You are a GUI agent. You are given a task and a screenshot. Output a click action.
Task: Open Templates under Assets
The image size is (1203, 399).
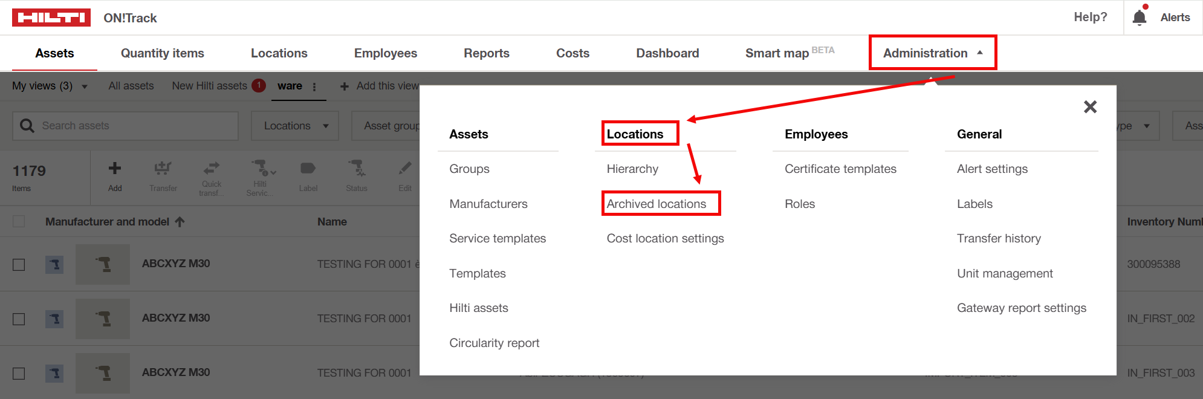click(x=478, y=273)
